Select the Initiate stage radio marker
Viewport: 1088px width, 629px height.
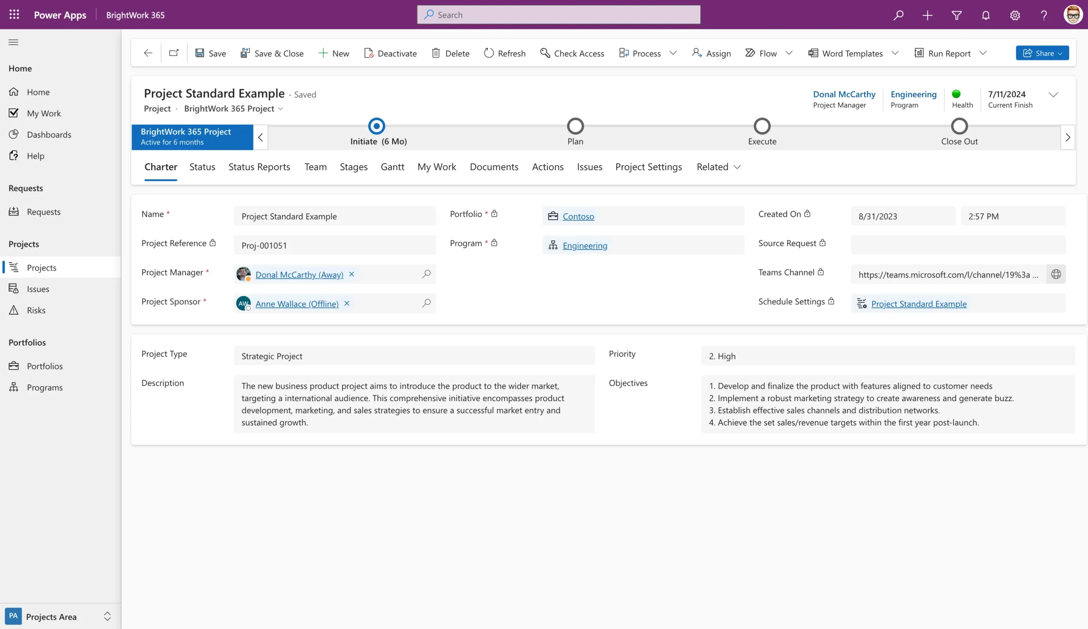[x=376, y=126]
